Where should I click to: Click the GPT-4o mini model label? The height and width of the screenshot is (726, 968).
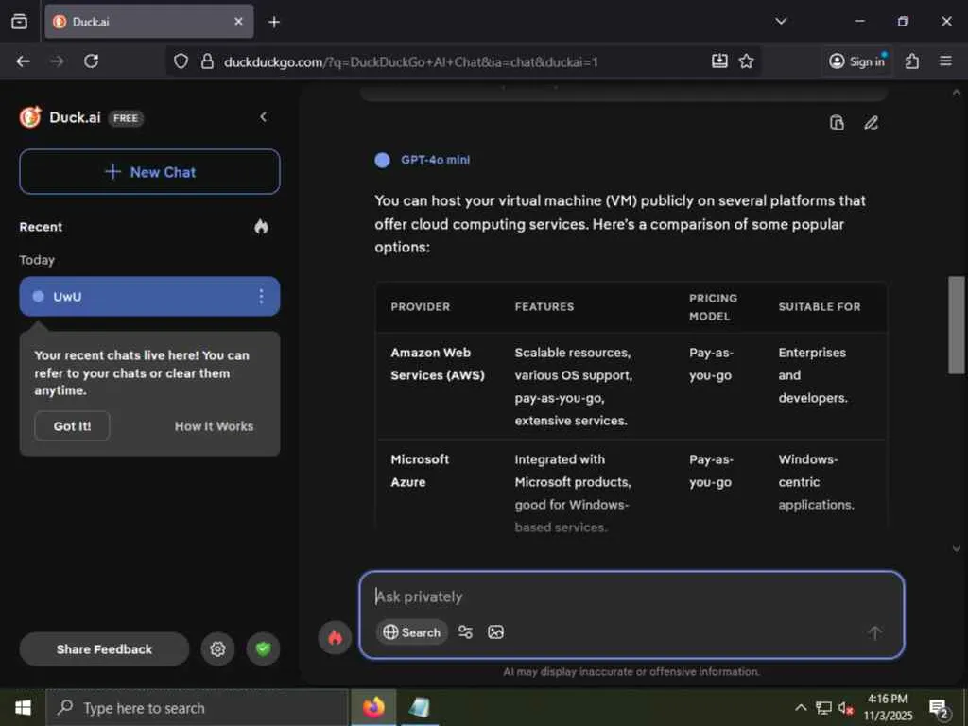[x=435, y=160]
